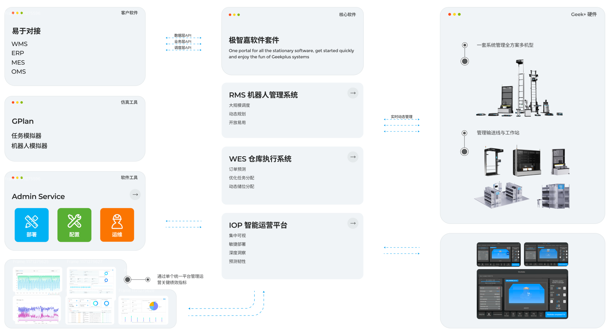Click 大规模调度 under RMS
Screen dimensions: 609x334
[239, 105]
